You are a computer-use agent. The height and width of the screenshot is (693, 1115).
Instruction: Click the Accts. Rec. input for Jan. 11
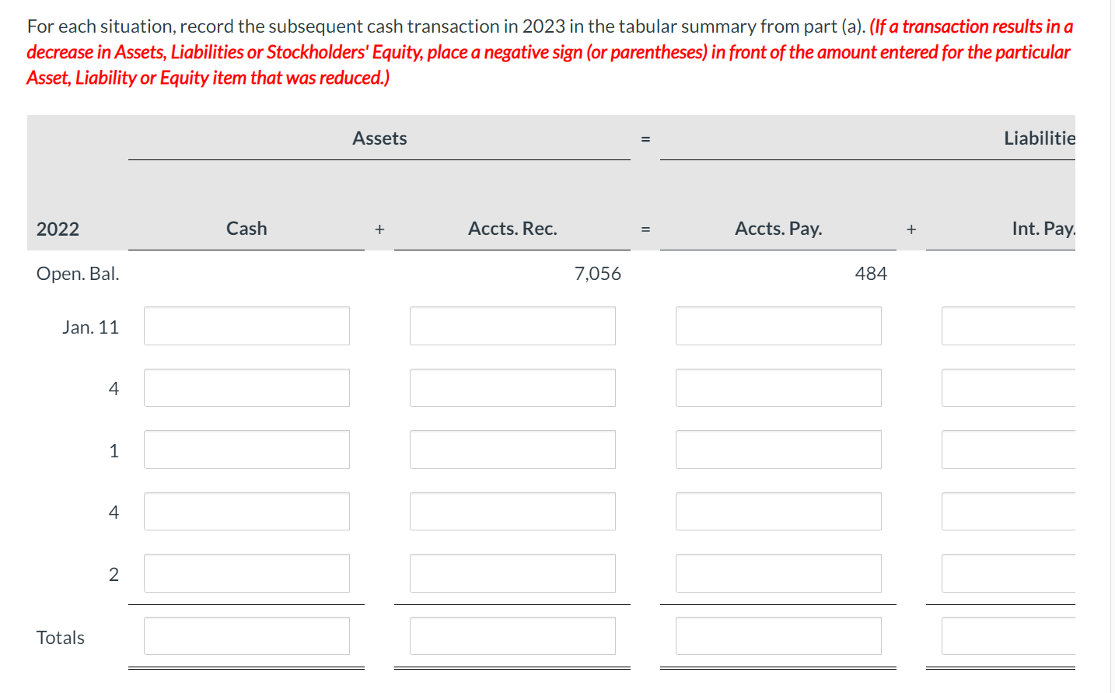point(512,326)
